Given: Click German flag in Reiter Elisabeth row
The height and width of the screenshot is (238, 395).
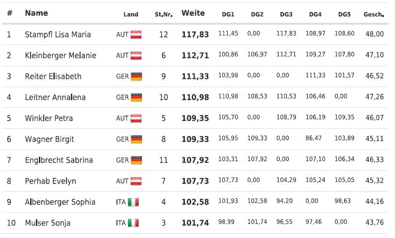Looking at the screenshot, I should point(136,76).
